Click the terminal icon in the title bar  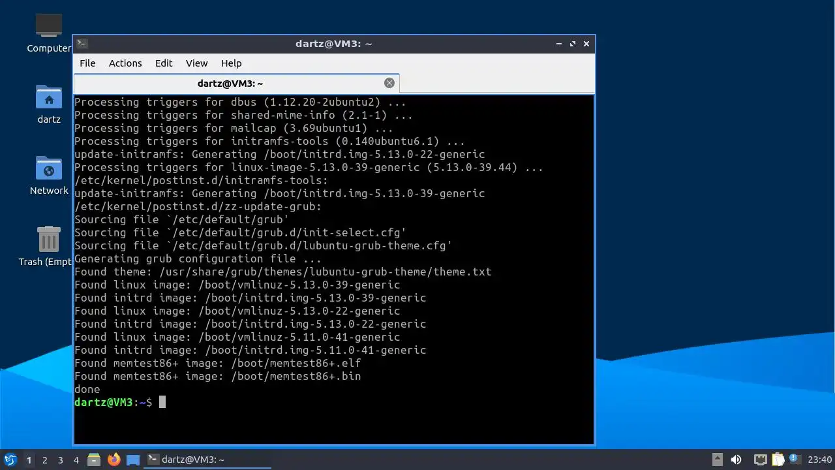tap(82, 44)
